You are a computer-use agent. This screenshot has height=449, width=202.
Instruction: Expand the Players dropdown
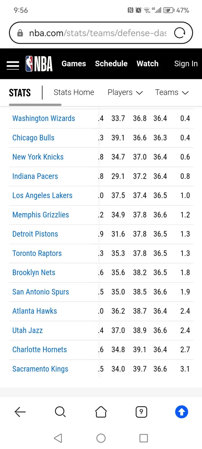(125, 93)
